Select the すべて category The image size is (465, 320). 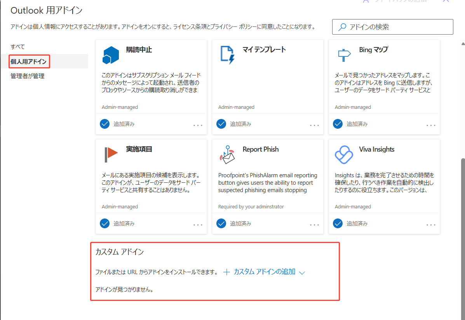[x=18, y=47]
